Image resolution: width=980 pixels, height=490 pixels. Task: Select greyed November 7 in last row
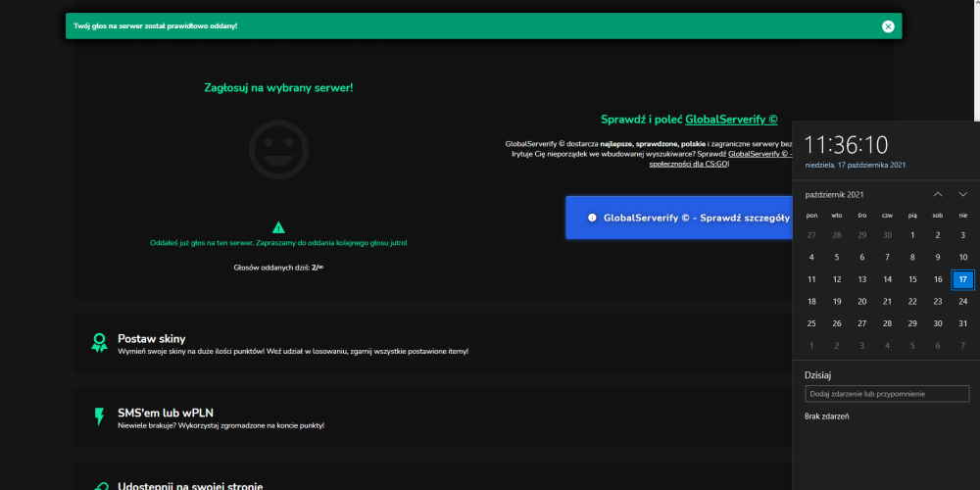tap(962, 346)
